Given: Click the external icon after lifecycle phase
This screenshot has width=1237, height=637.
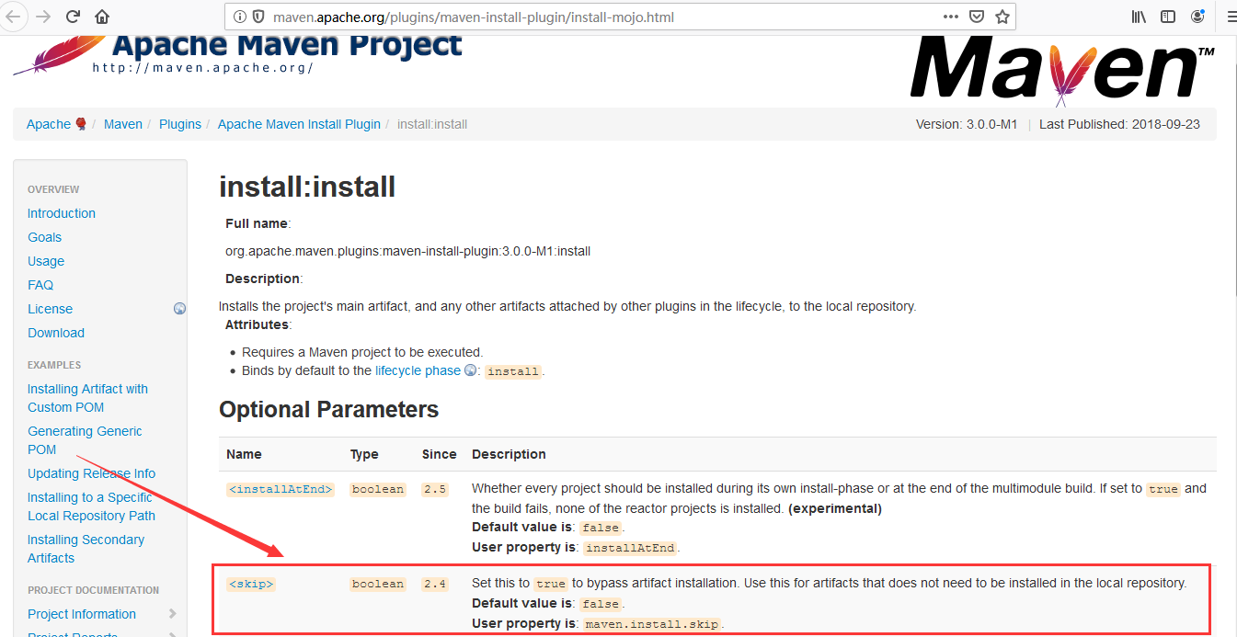Looking at the screenshot, I should (471, 370).
